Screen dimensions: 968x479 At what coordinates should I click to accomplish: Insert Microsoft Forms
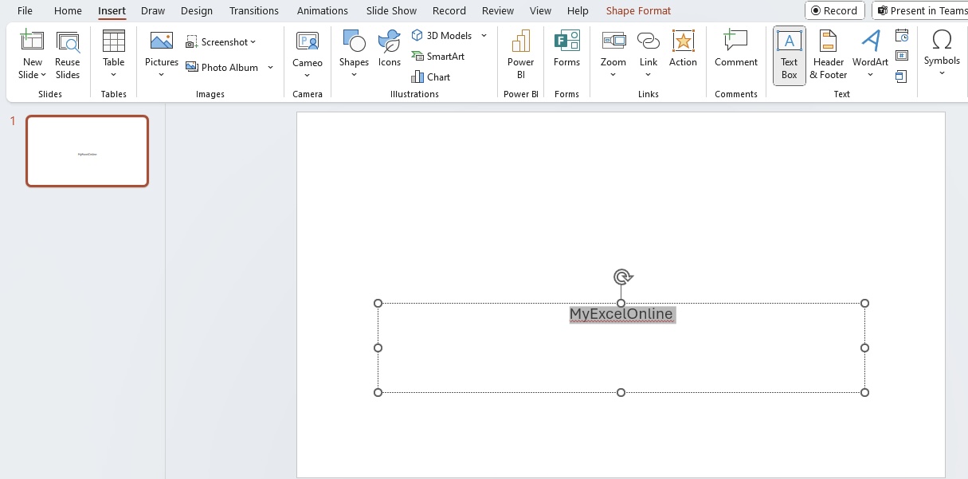pyautogui.click(x=566, y=49)
